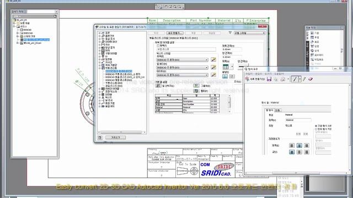
Task: Open the Help (도움말) menu in Snipping Tool
Action: click(279, 74)
